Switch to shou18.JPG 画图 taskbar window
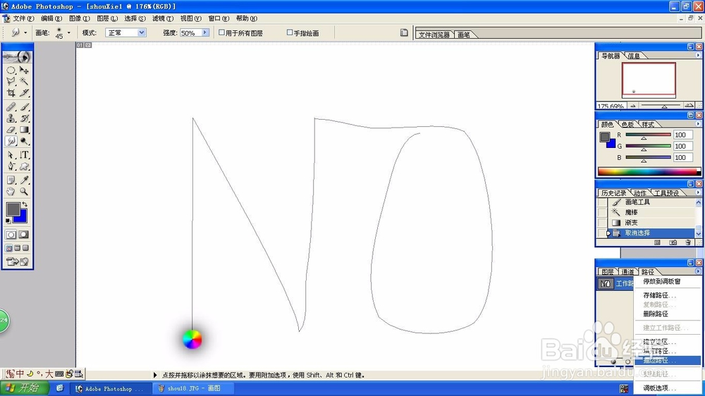The image size is (705, 396). pos(195,388)
